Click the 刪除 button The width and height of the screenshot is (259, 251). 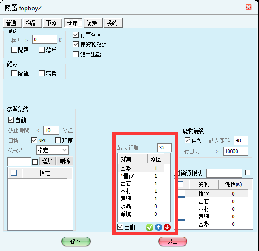(65, 161)
